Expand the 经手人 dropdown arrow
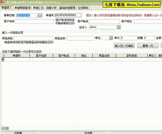Viewport: 162px width, 134px height. click(119, 27)
